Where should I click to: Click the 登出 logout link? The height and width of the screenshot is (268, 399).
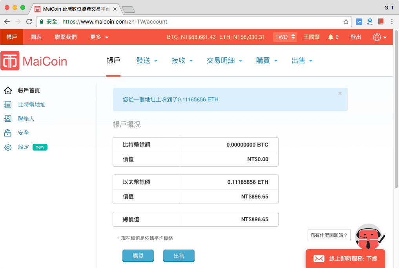click(356, 37)
